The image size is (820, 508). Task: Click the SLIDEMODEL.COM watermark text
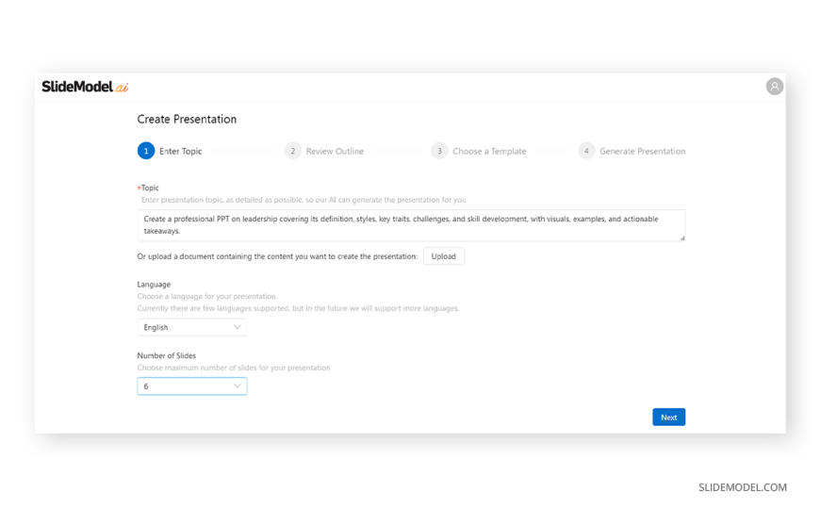pos(742,487)
